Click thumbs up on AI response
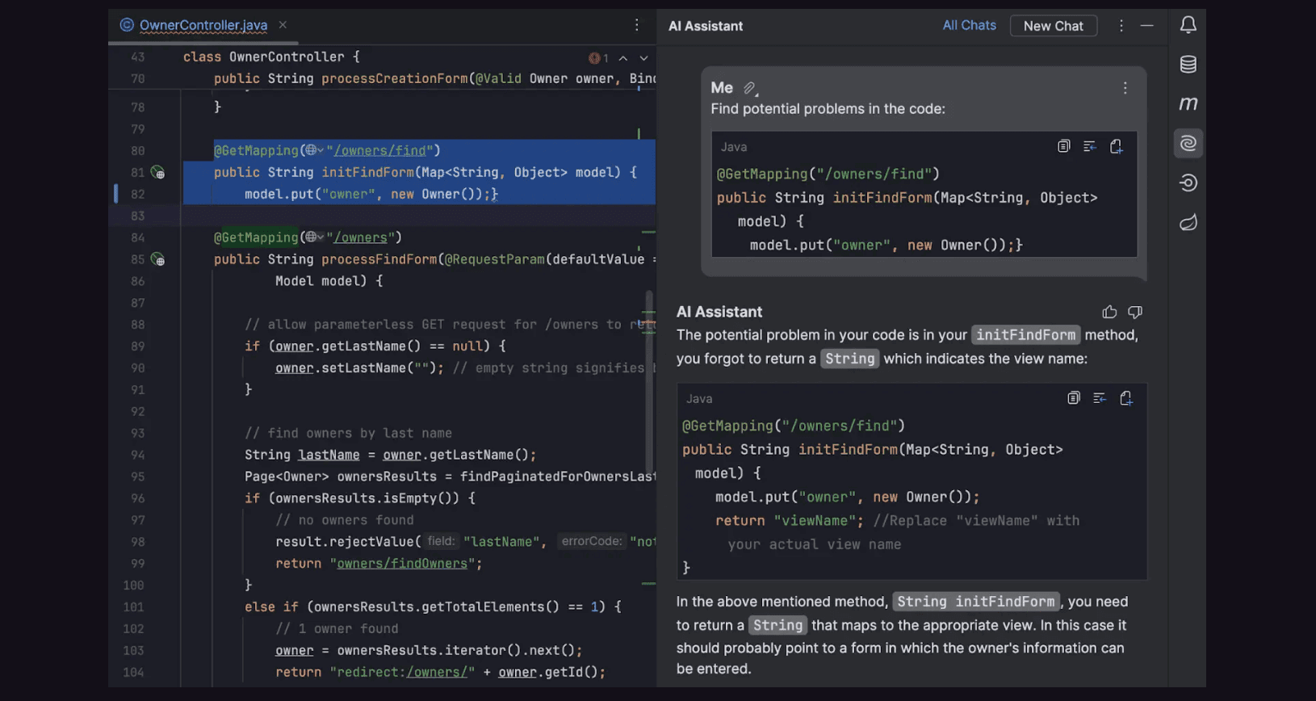Screen dimensions: 1316x701 (x=1109, y=313)
